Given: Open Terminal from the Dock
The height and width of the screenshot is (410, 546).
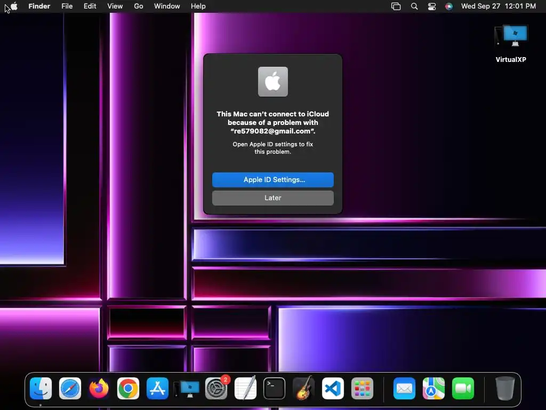Looking at the screenshot, I should [x=275, y=389].
